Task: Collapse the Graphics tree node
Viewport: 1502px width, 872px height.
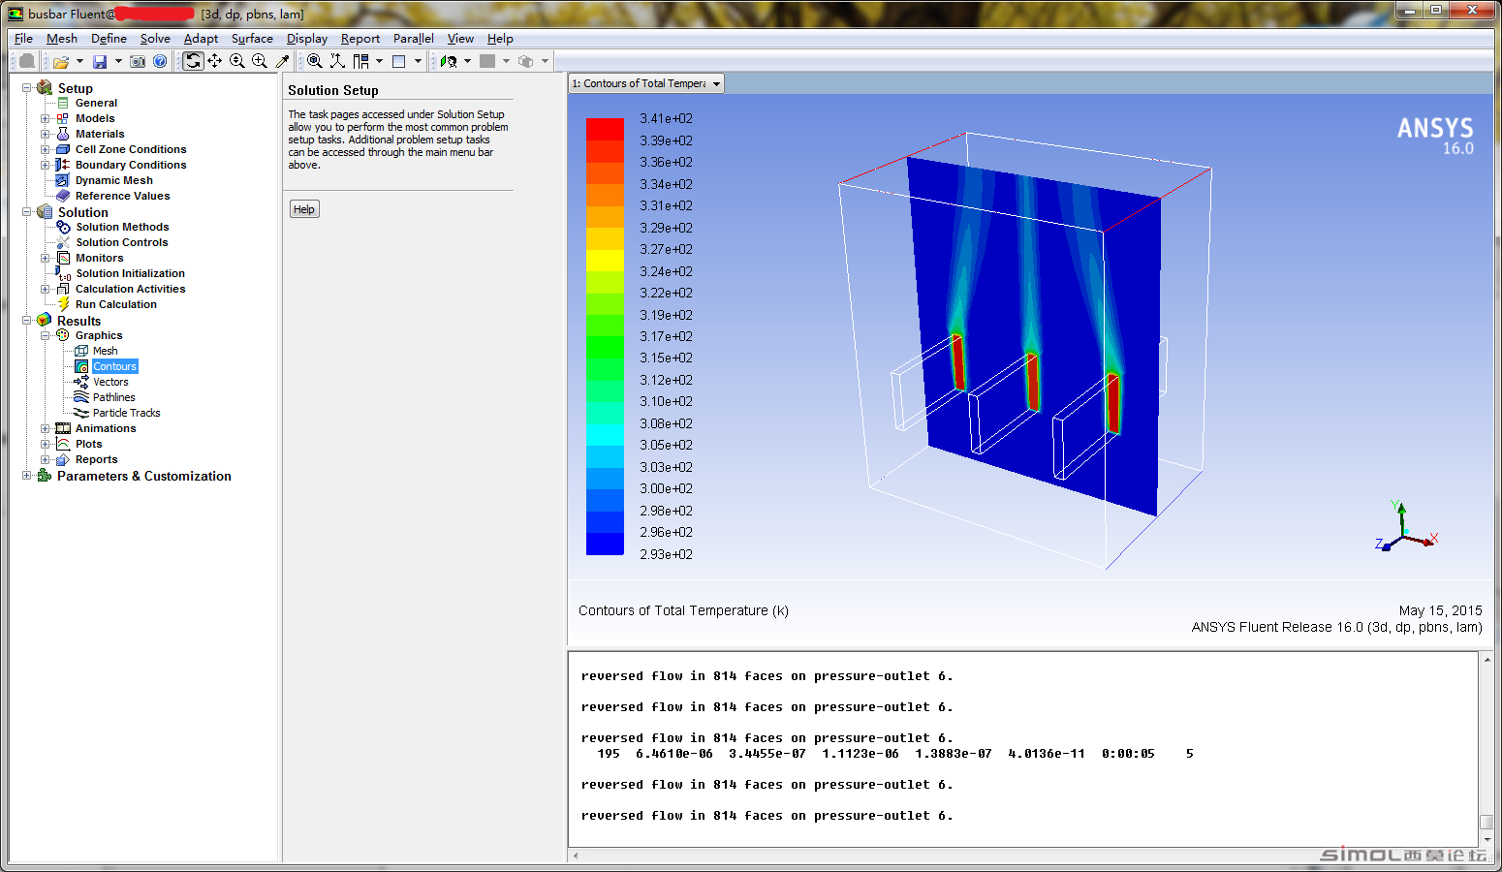Action: coord(45,335)
